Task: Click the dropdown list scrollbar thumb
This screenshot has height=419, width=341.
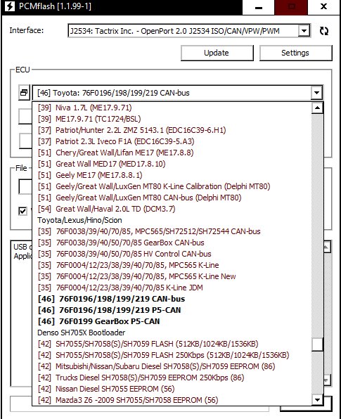Action: coord(317,344)
